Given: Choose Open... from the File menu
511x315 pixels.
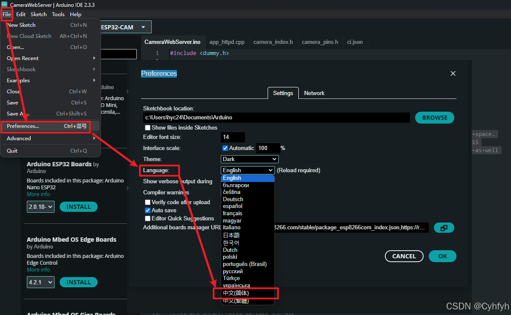Looking at the screenshot, I should [51, 47].
